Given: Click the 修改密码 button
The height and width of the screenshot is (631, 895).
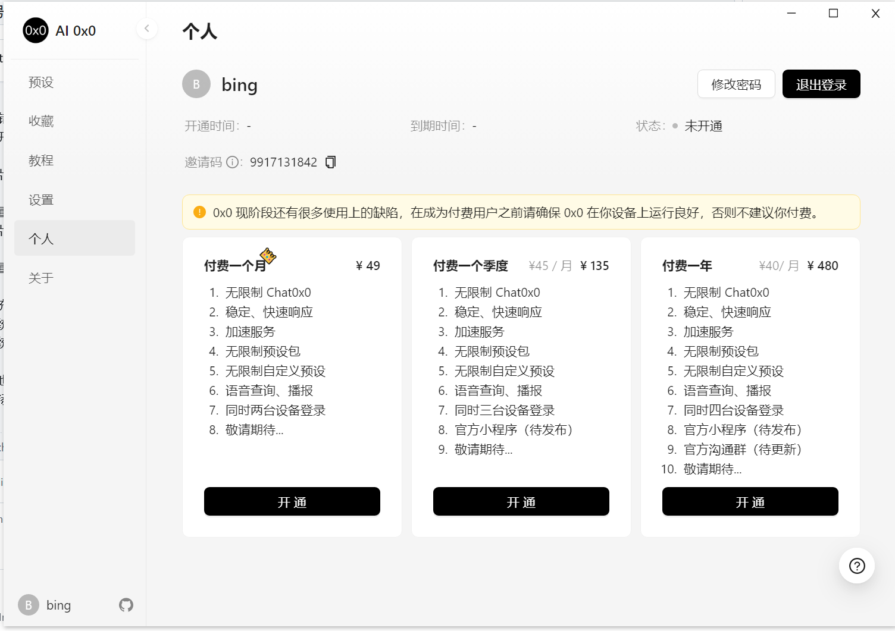Looking at the screenshot, I should click(x=736, y=84).
